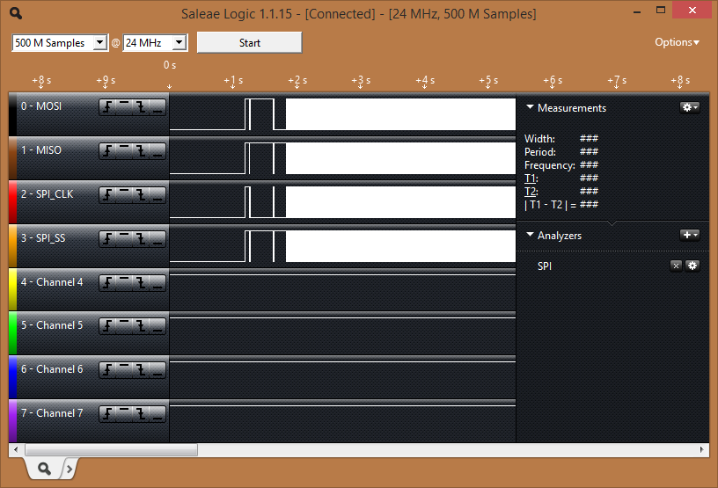
Task: Toggle low level trigger on Channel 6
Action: click(x=158, y=370)
